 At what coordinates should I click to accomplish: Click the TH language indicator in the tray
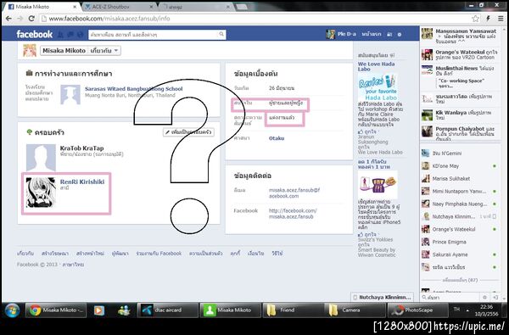tap(456, 310)
